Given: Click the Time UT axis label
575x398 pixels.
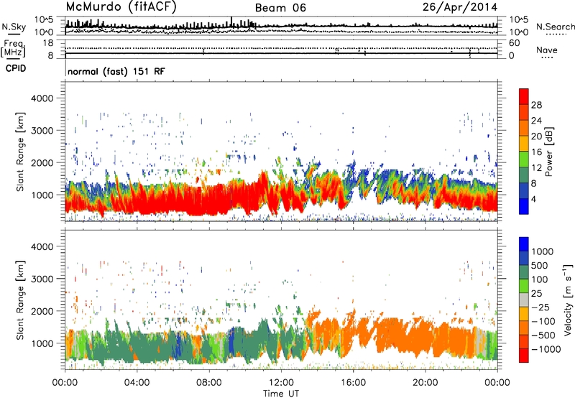Looking at the screenshot, I should pyautogui.click(x=281, y=394).
